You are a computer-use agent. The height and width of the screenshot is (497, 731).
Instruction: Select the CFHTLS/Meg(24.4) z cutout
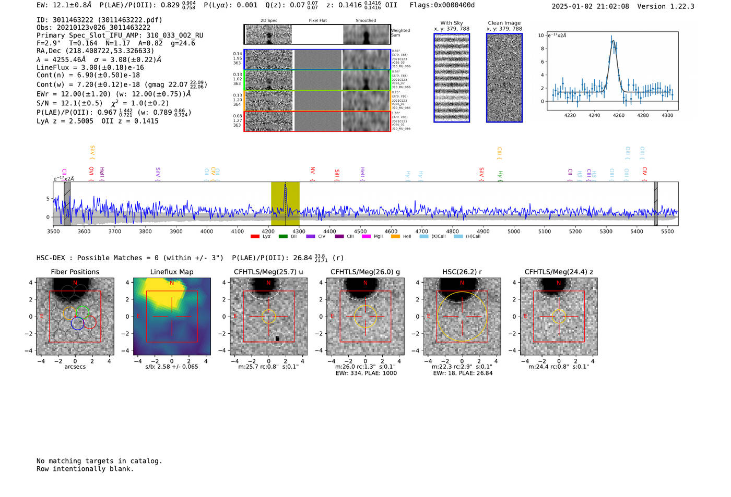click(x=559, y=317)
